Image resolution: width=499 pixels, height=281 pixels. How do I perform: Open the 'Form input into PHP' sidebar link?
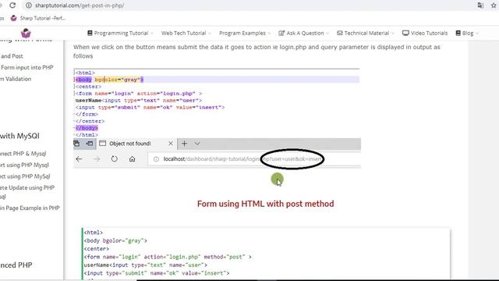pos(27,68)
